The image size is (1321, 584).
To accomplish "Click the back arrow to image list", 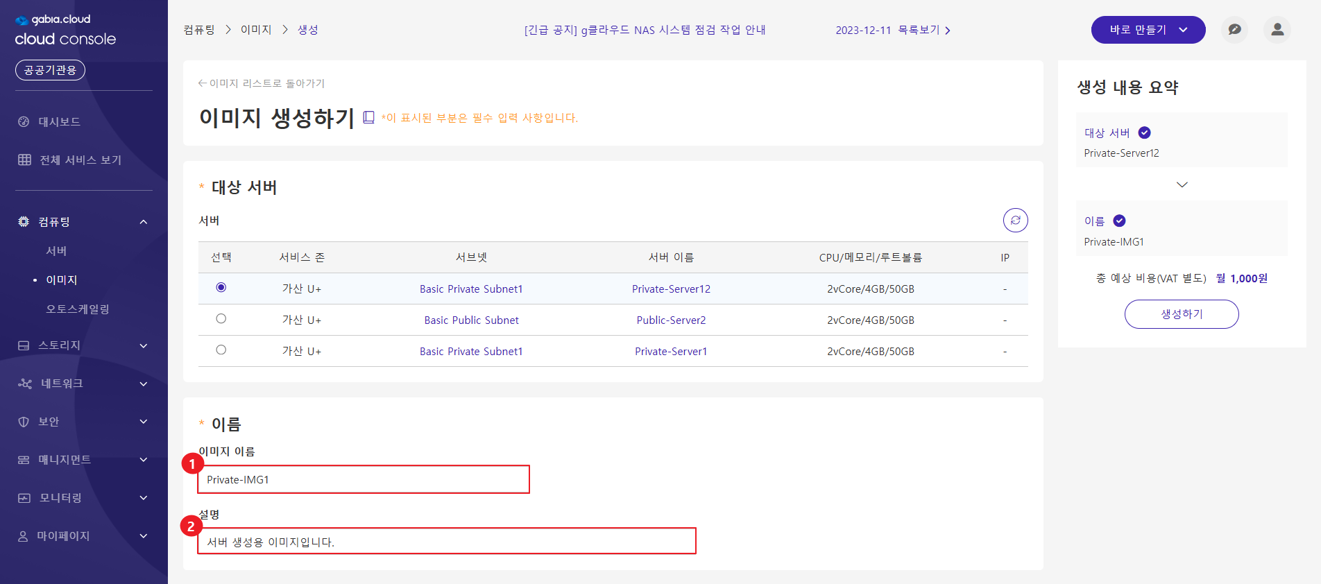I will click(203, 83).
